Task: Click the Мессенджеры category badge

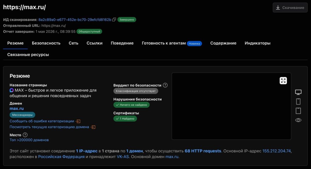Action: click(x=22, y=115)
